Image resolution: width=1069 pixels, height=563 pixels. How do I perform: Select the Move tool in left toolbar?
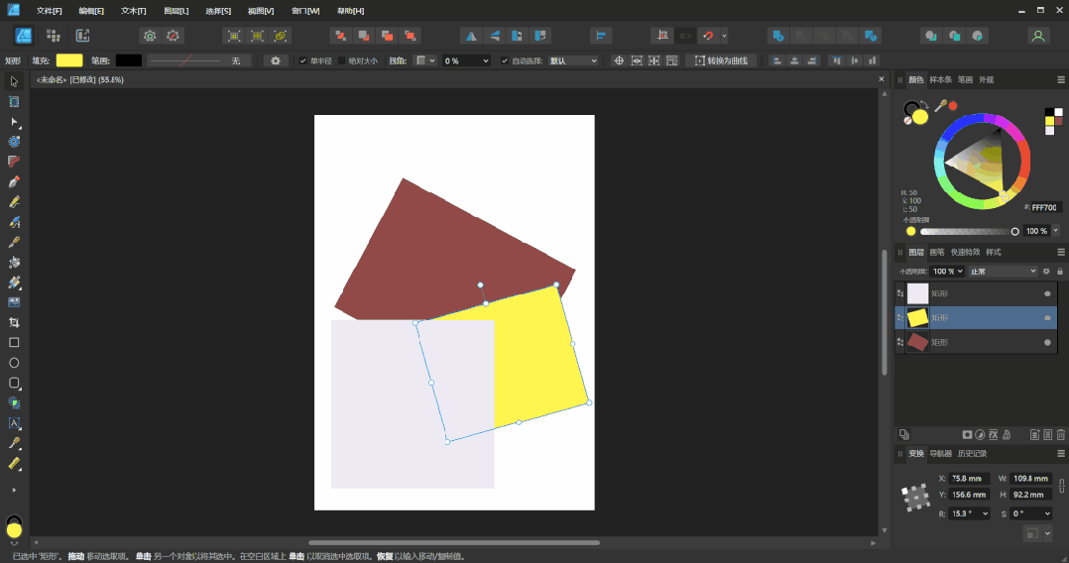pyautogui.click(x=14, y=82)
